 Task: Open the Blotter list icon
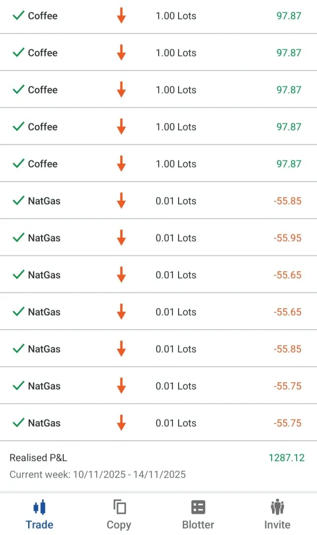click(x=198, y=507)
